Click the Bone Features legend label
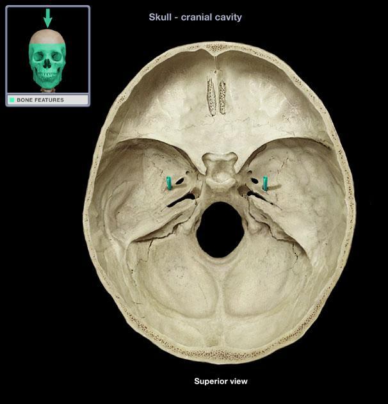Screen dimensions: 388x404 click(40, 101)
